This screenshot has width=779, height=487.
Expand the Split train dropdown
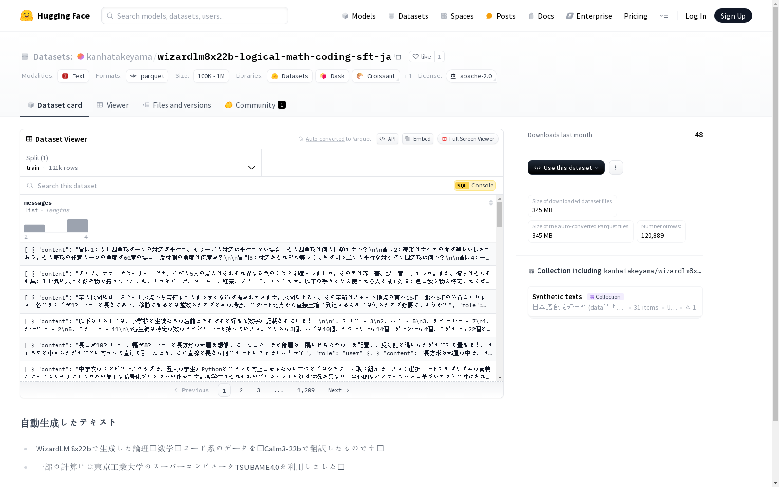pos(141,163)
